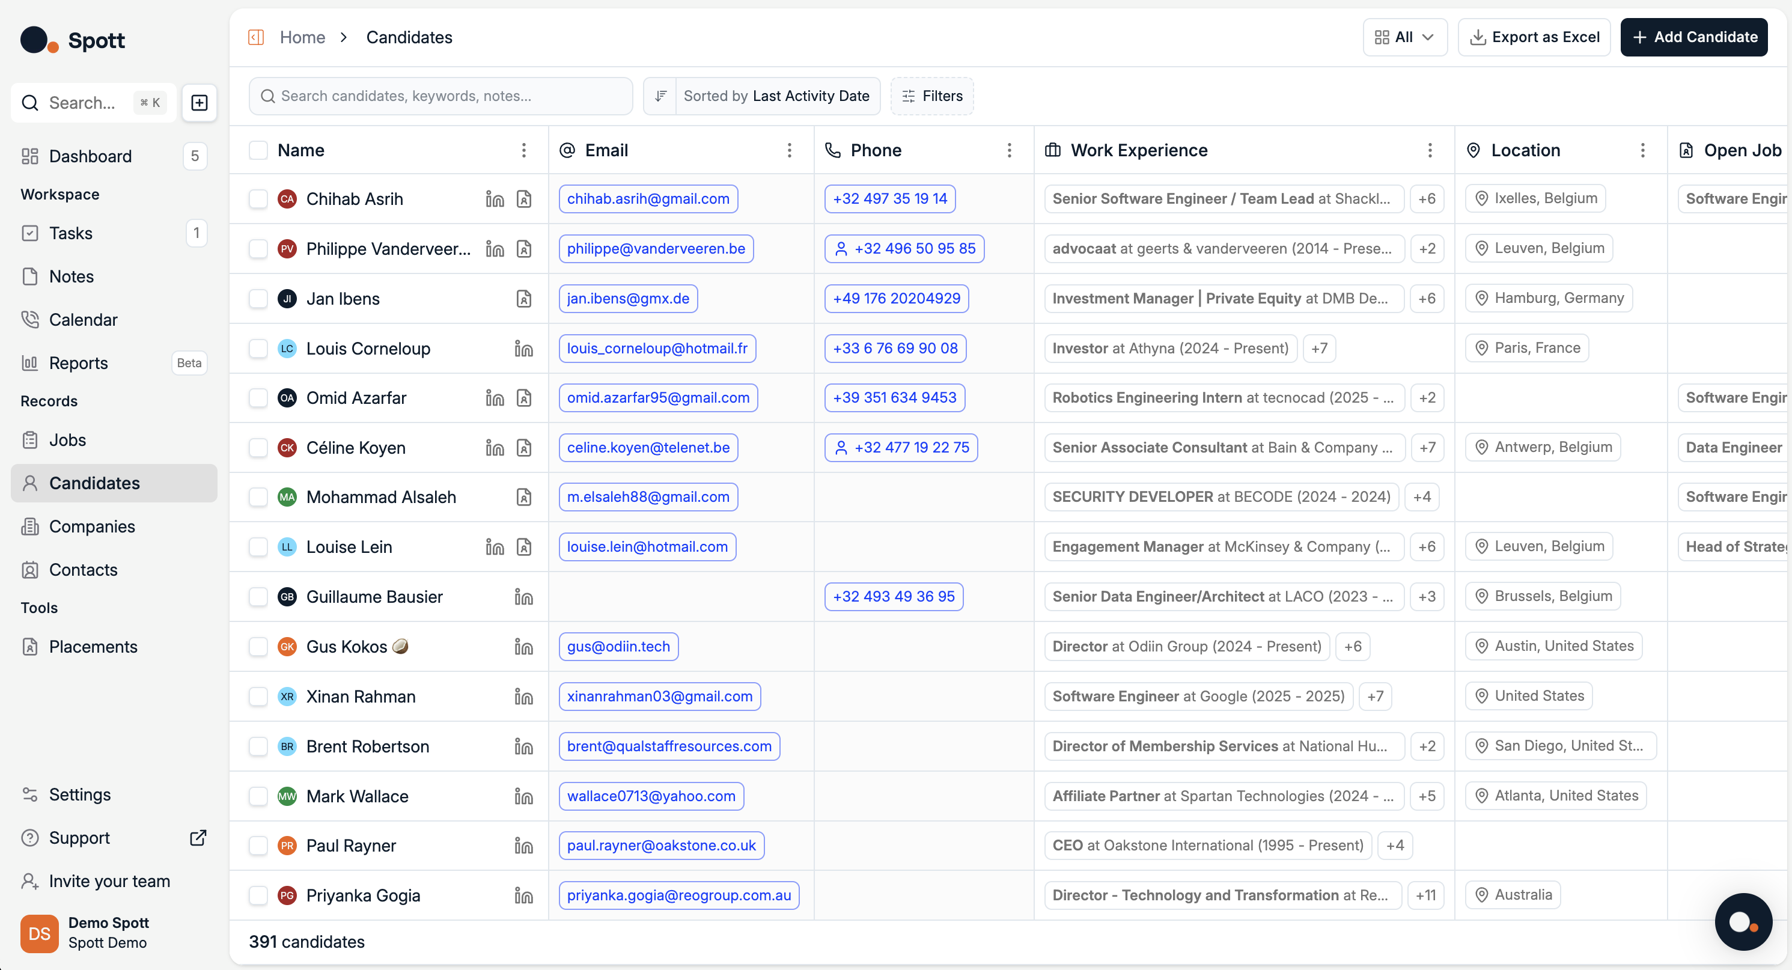This screenshot has height=970, width=1792.
Task: Click Louis Corneloup's LinkedIn icon
Action: coord(524,349)
